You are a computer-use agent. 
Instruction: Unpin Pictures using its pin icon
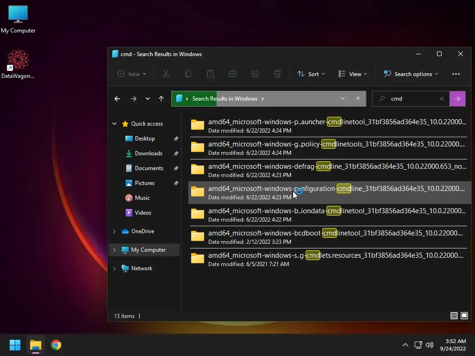coord(176,183)
